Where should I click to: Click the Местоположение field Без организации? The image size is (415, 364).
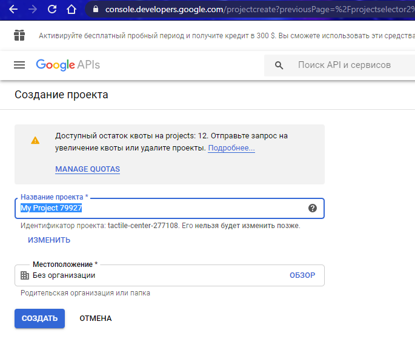170,275
